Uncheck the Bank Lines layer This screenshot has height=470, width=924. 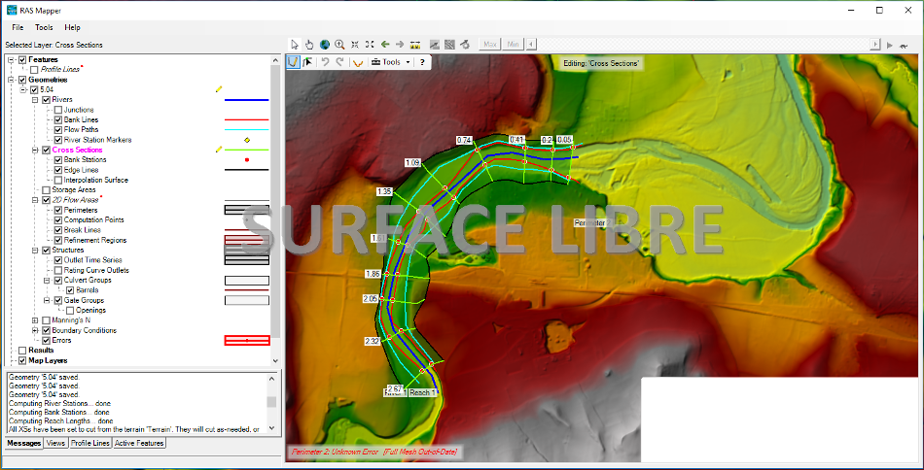pyautogui.click(x=58, y=119)
